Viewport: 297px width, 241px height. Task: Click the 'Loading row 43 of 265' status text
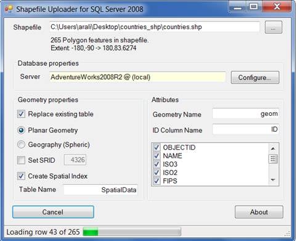(43, 232)
